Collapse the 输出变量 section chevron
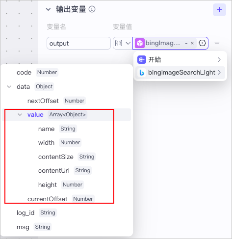The width and height of the screenshot is (232, 239). pos(48,9)
